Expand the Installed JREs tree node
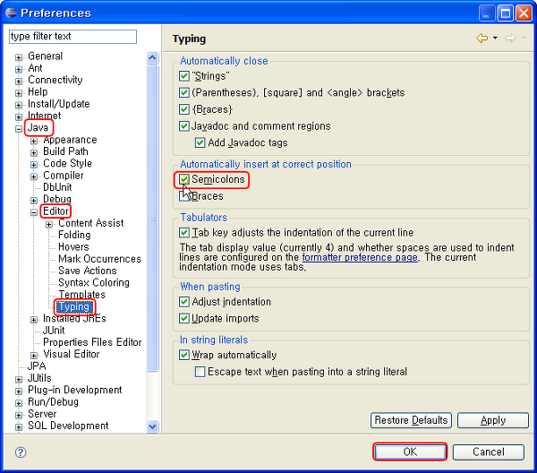The image size is (537, 473). coord(34,320)
